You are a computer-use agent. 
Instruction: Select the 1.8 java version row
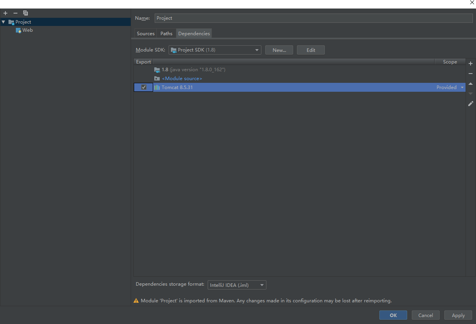(x=300, y=70)
